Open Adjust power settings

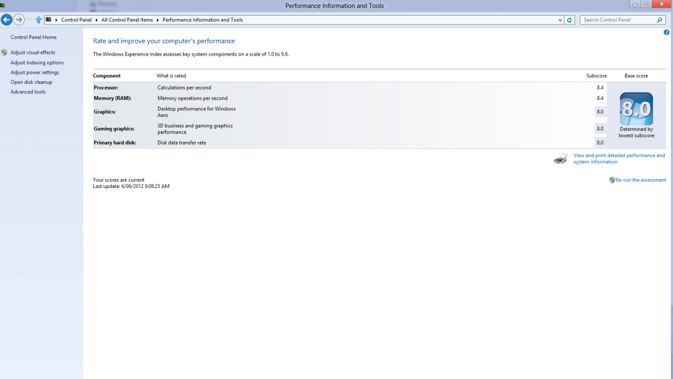pyautogui.click(x=35, y=72)
